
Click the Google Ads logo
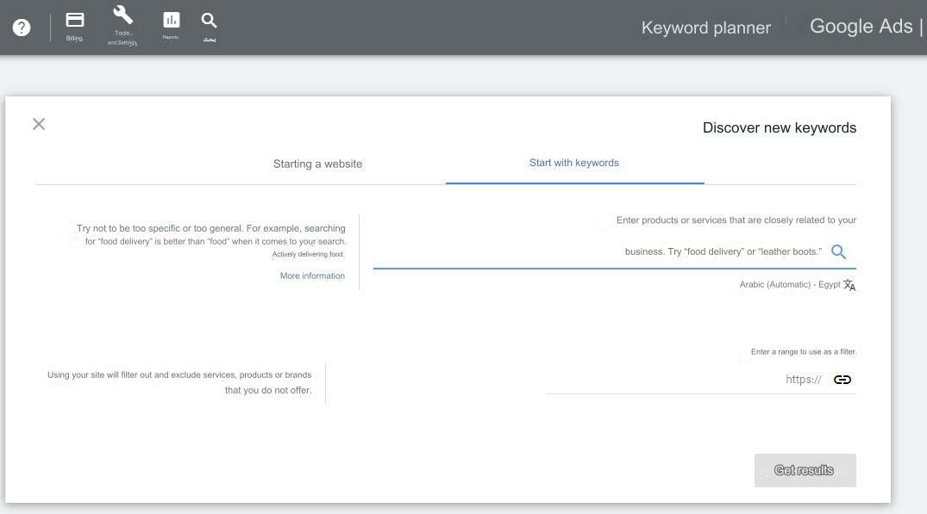[x=861, y=26]
